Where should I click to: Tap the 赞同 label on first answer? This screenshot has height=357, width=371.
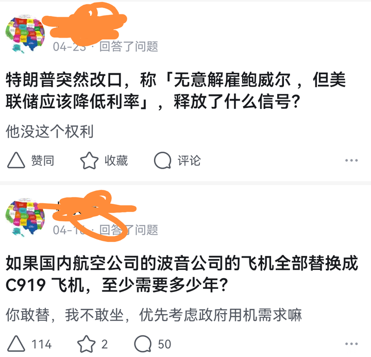click(x=43, y=160)
